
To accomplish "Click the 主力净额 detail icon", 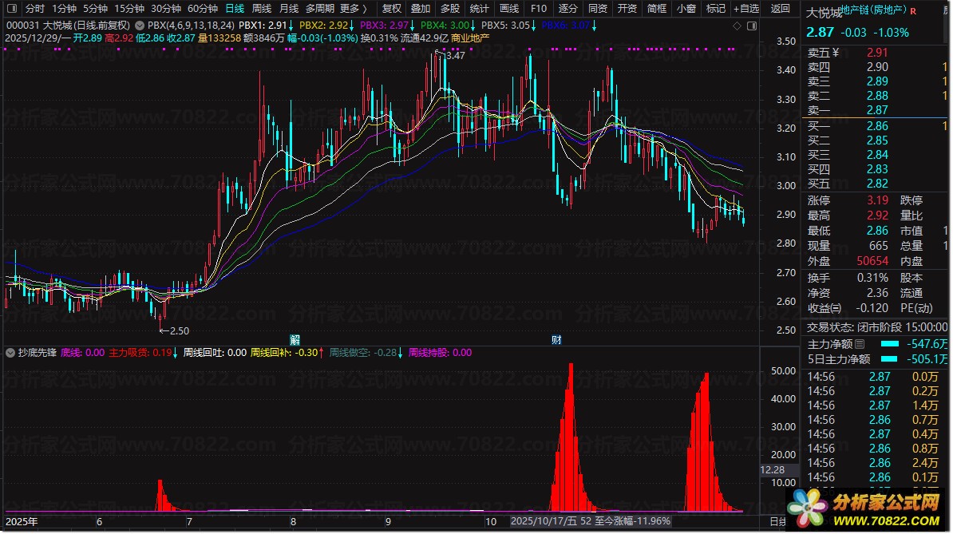I will pos(860,344).
